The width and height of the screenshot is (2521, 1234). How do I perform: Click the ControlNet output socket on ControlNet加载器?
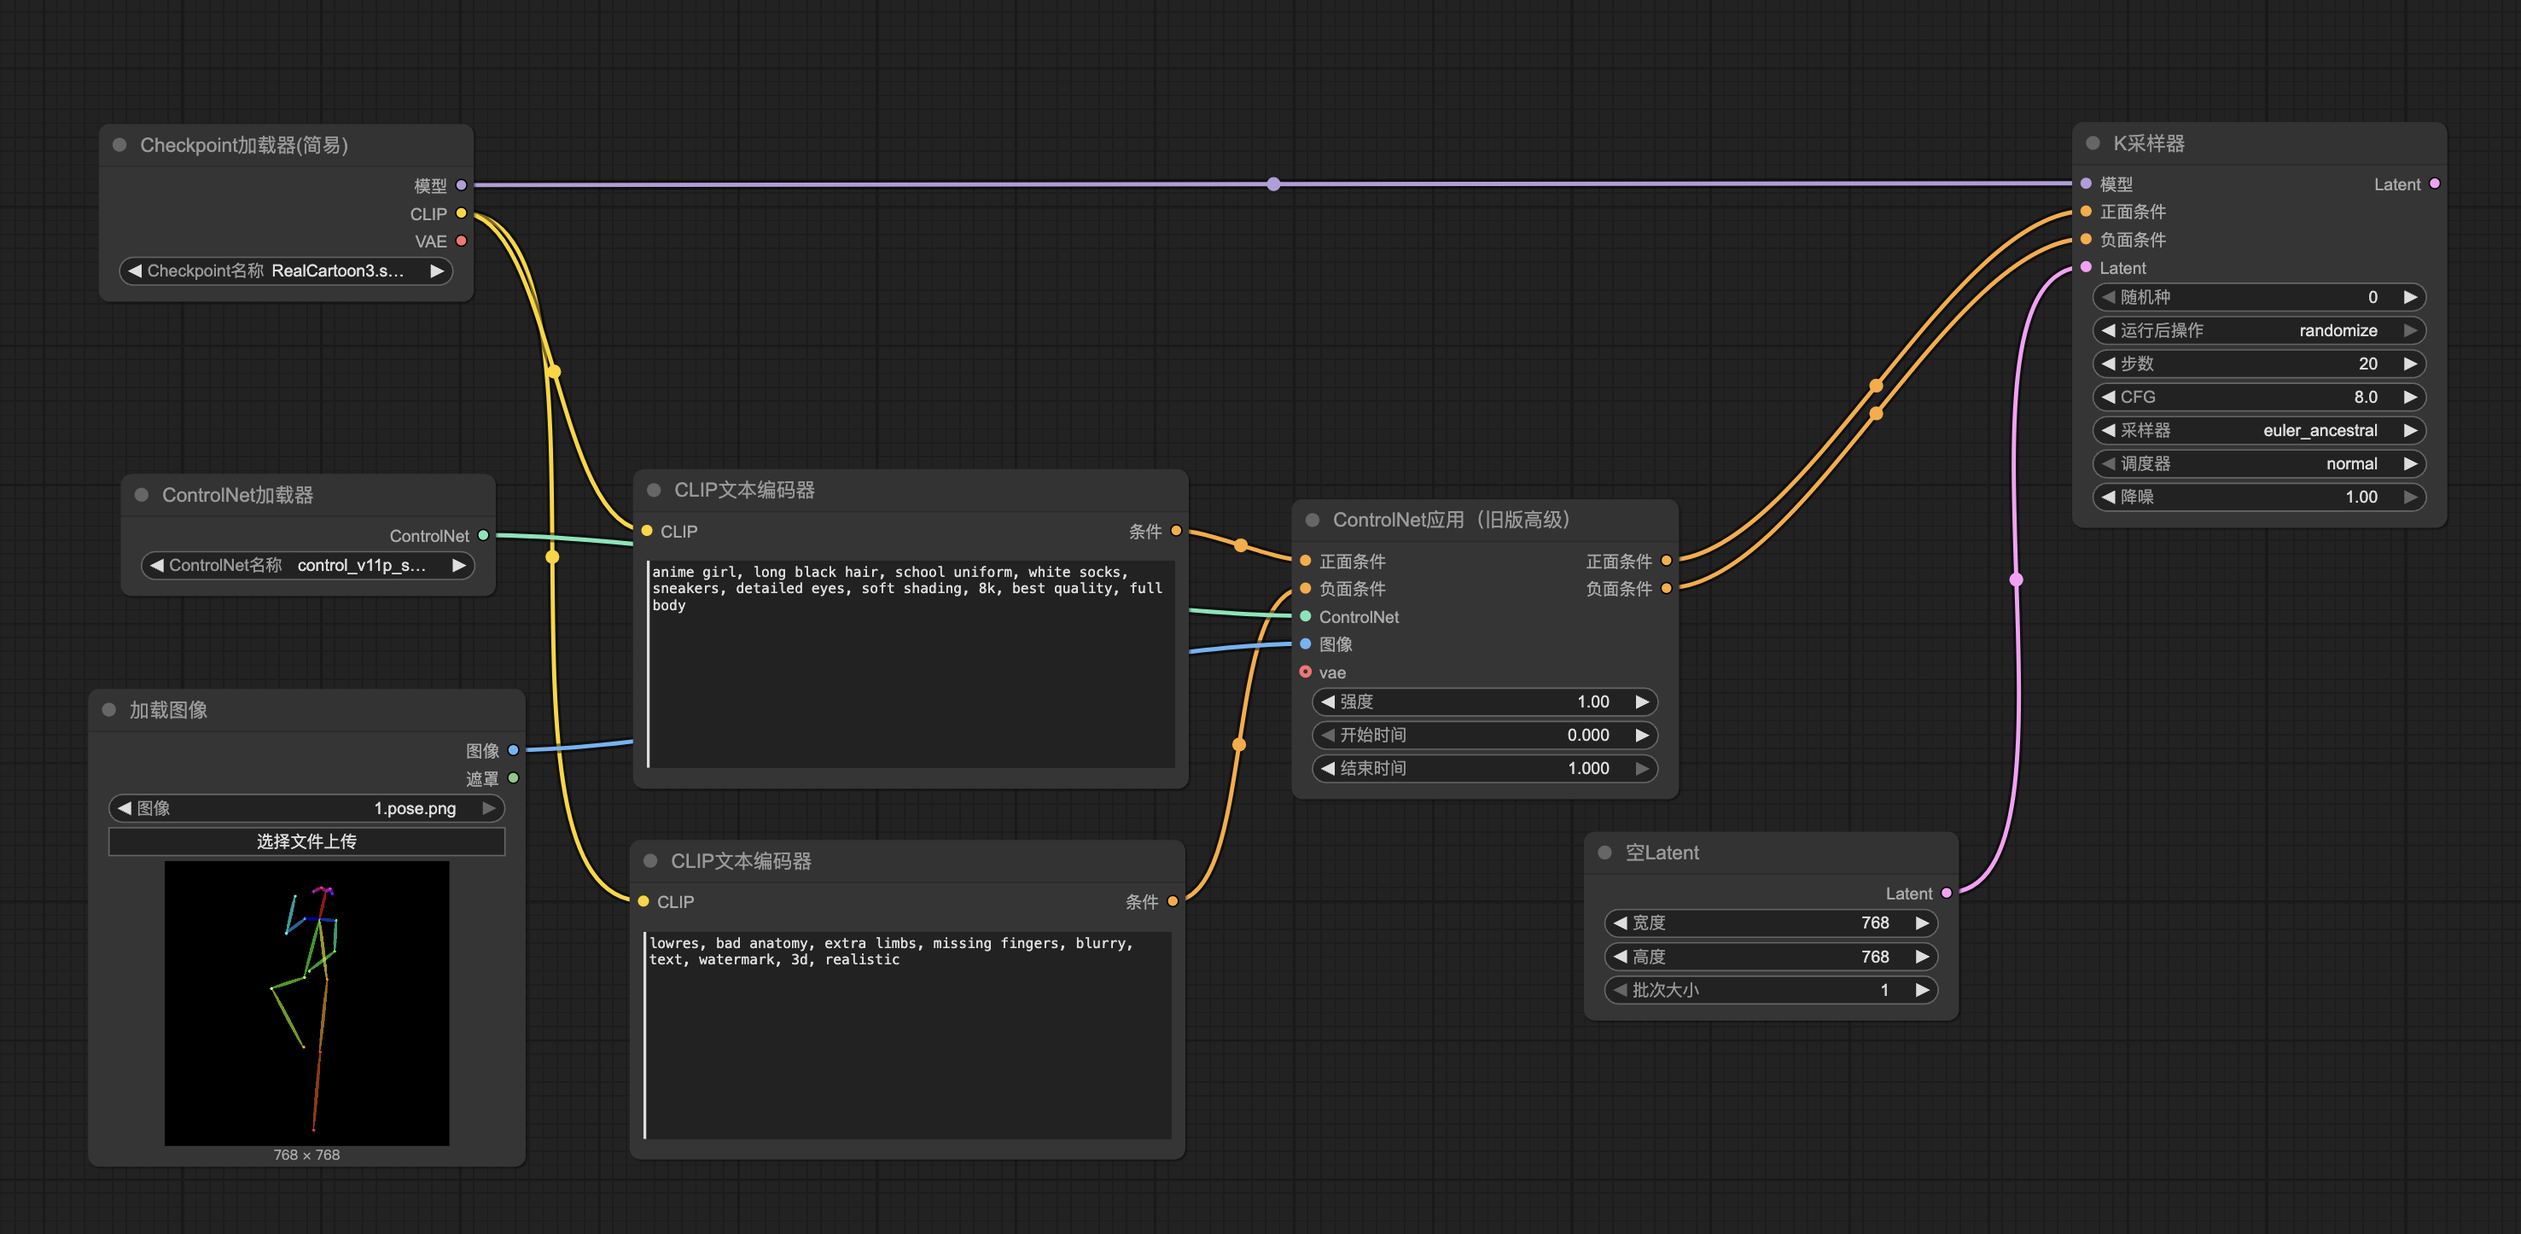point(482,535)
